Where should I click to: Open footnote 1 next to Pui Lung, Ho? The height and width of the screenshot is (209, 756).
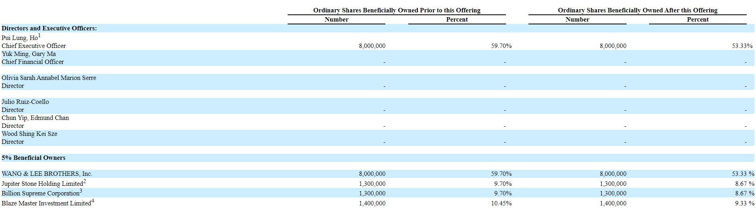tap(39, 36)
